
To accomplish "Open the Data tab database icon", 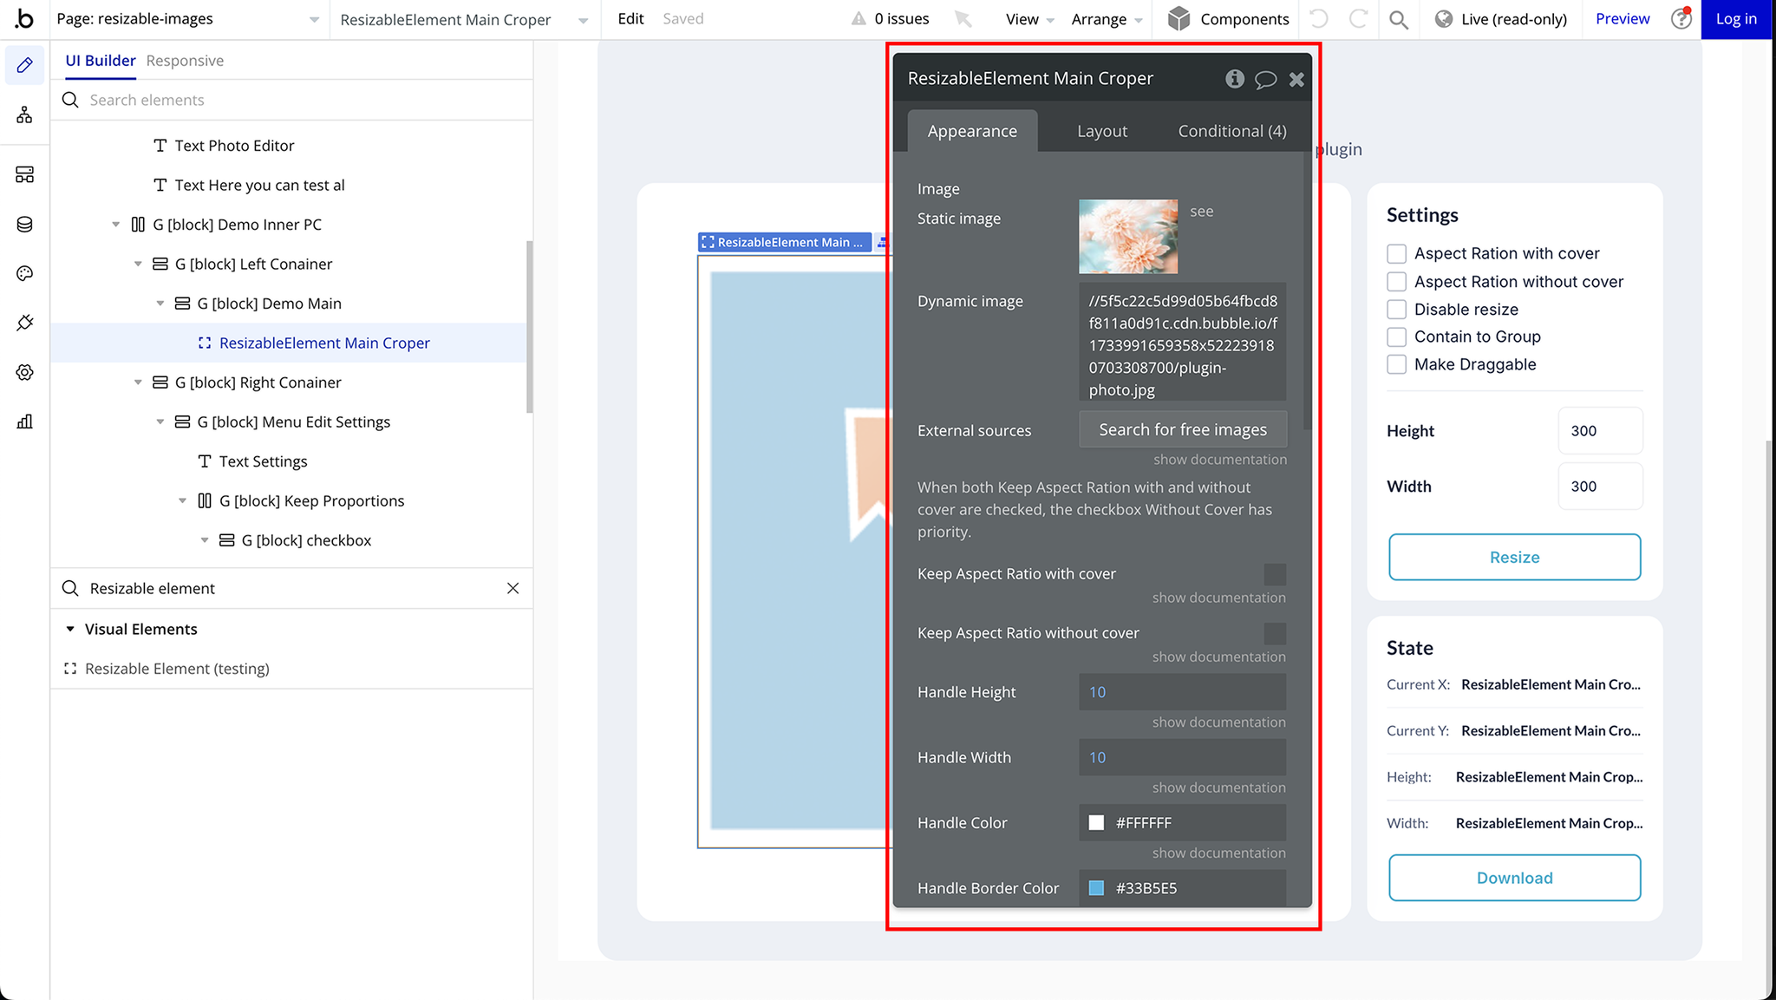I will pos(24,225).
